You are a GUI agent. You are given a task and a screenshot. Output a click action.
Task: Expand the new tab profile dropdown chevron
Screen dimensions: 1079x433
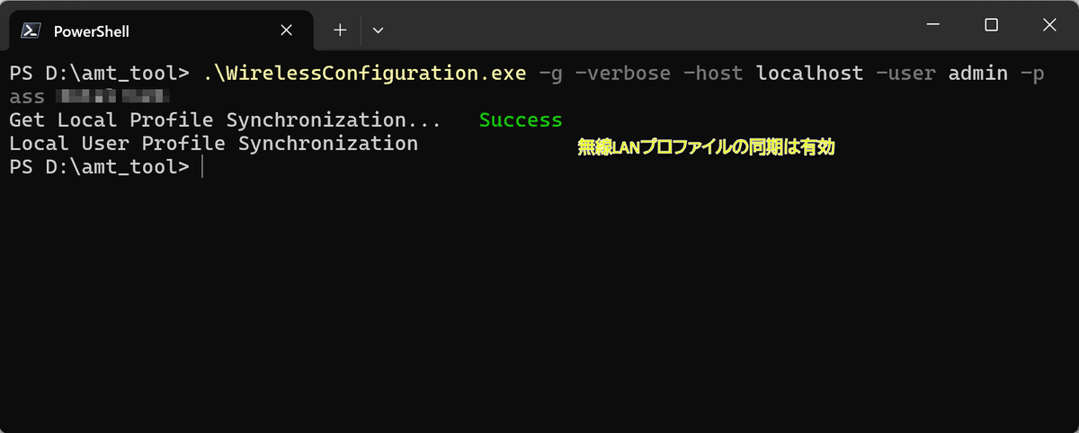pos(378,30)
